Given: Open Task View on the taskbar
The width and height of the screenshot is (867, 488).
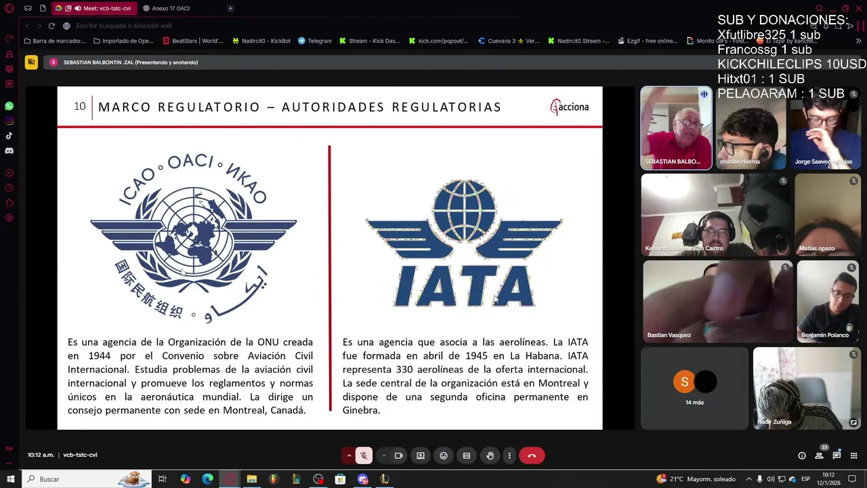Looking at the screenshot, I should [x=163, y=479].
